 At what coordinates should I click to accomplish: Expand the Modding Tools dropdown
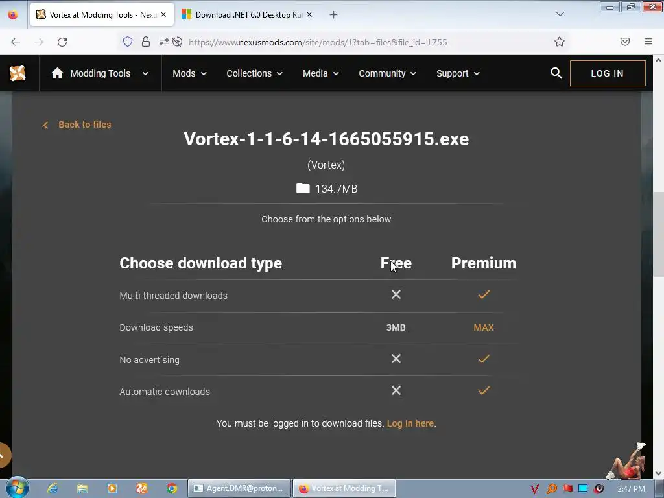click(145, 74)
